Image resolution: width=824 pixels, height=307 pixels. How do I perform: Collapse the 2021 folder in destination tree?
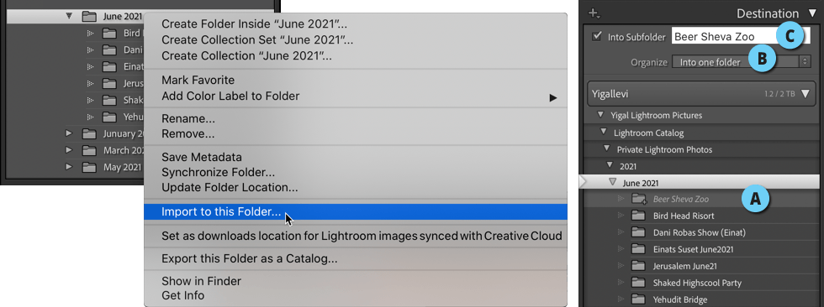(610, 165)
